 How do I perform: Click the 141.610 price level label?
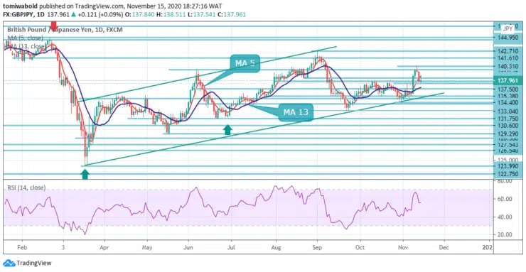(508, 58)
